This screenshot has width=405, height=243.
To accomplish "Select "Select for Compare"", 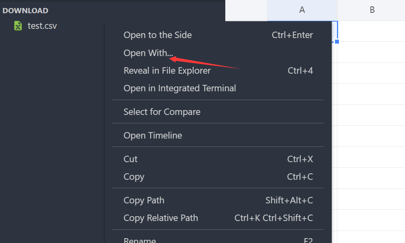I will point(162,112).
